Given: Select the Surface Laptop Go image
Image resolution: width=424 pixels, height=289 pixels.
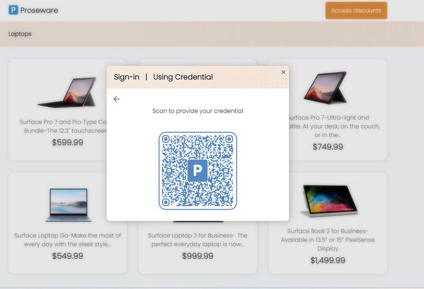Looking at the screenshot, I should coord(69,205).
